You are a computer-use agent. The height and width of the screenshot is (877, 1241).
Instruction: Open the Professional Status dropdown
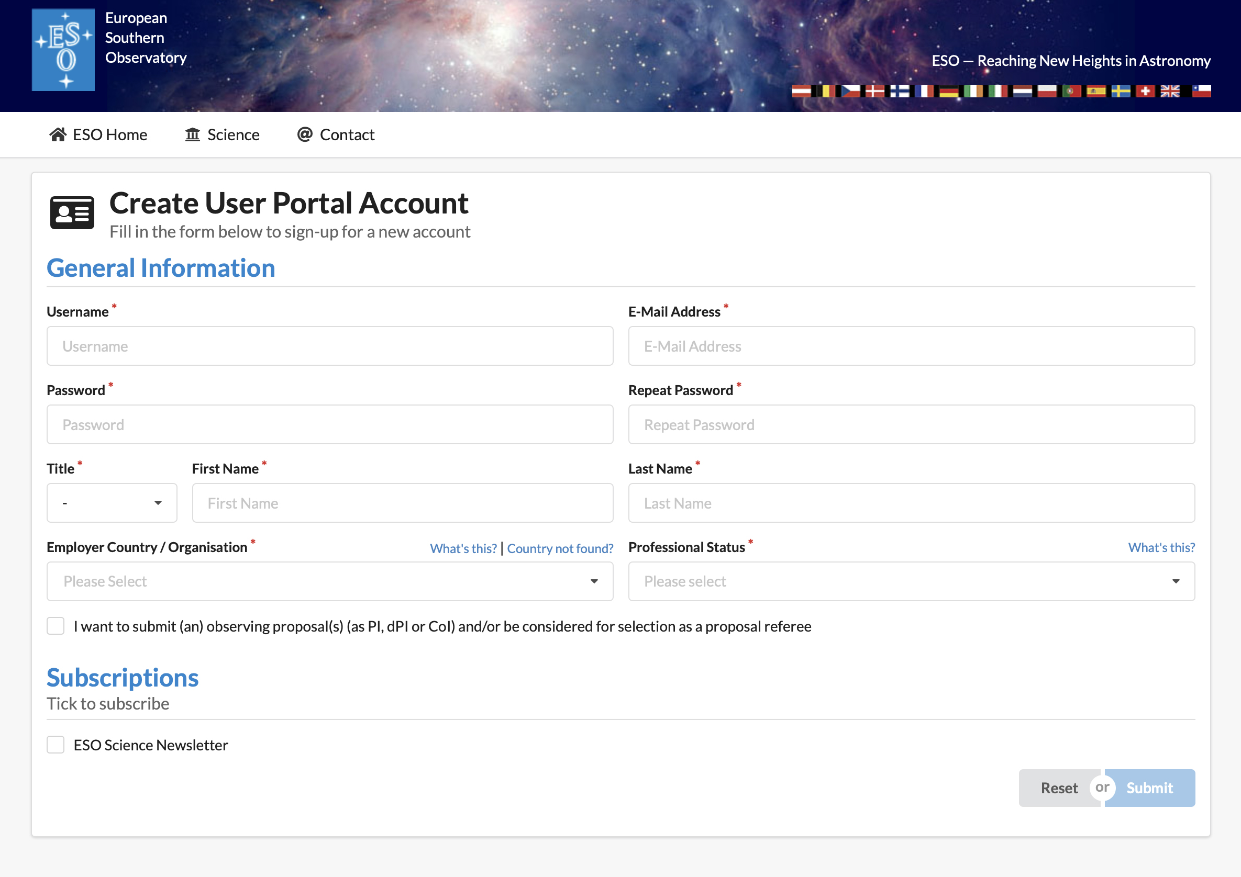(x=911, y=581)
